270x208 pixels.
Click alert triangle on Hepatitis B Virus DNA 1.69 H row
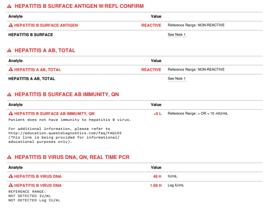11,185
